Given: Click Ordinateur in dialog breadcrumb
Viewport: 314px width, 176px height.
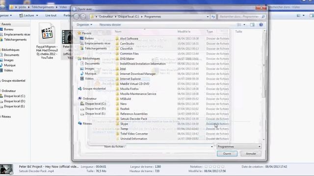Looking at the screenshot, I should 106,17.
